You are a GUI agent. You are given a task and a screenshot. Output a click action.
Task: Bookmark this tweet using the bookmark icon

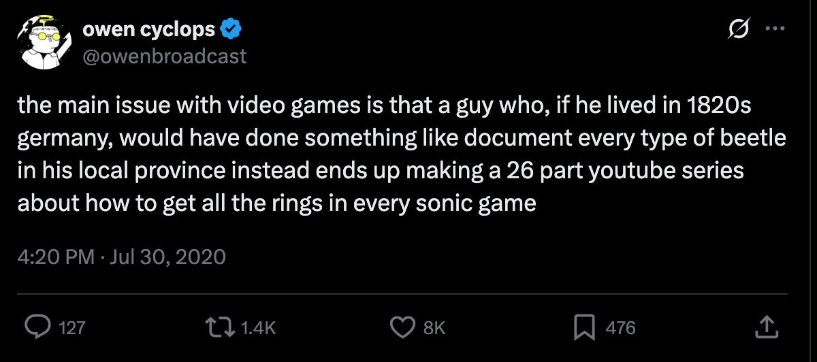pos(585,327)
